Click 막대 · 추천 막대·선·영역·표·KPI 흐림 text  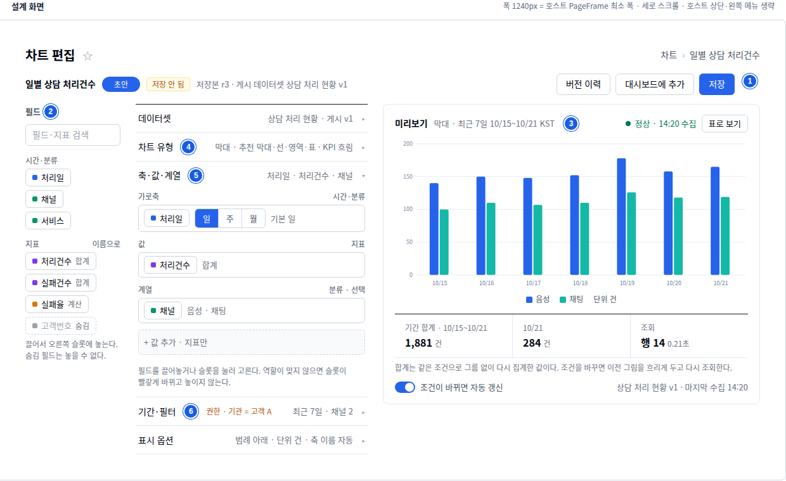(284, 147)
